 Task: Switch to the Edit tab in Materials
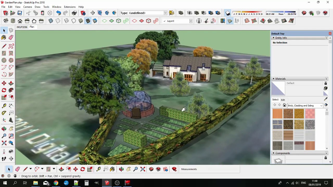[x=283, y=100]
